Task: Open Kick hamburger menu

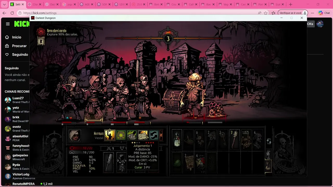Action: (8, 24)
